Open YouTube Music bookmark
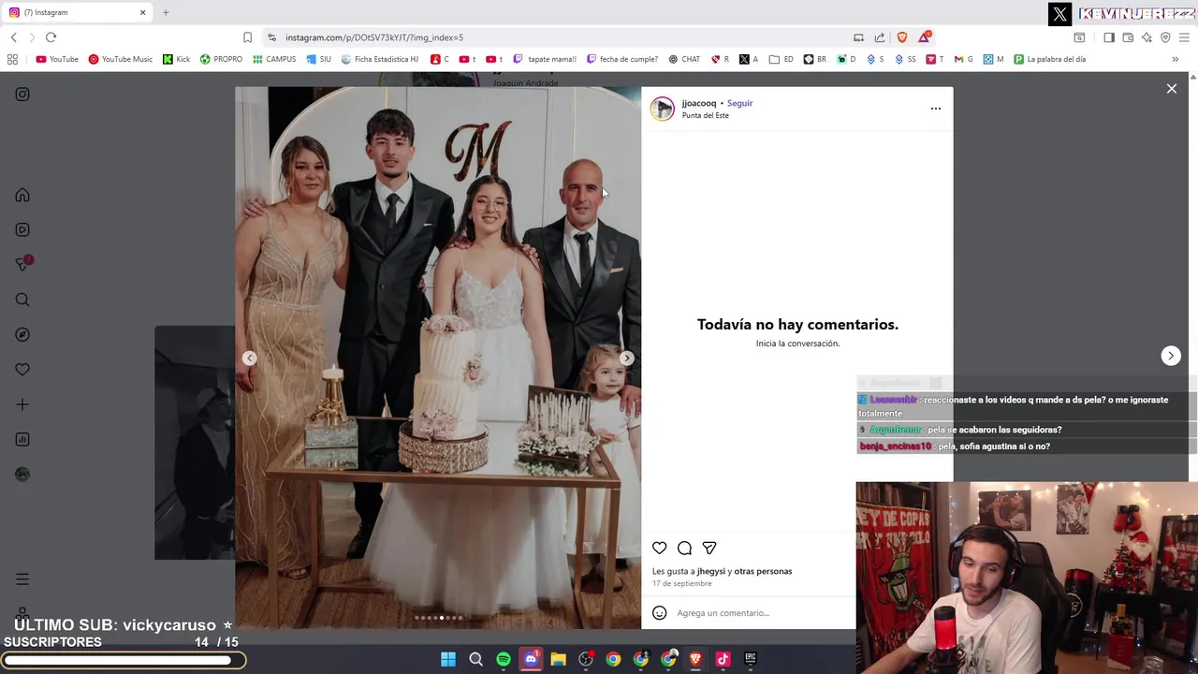This screenshot has height=674, width=1198. 121,59
